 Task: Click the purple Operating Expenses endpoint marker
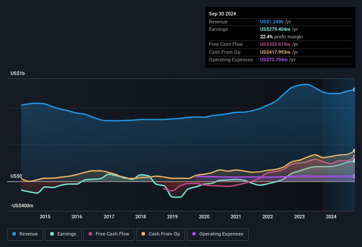355,176
